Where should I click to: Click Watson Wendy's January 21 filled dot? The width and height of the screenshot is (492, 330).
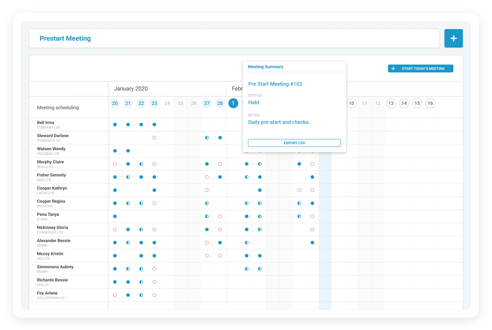pos(128,151)
